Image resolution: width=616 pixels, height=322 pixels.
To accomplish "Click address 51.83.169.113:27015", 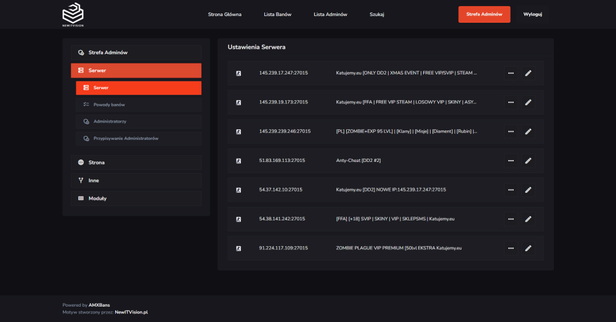I will point(282,161).
